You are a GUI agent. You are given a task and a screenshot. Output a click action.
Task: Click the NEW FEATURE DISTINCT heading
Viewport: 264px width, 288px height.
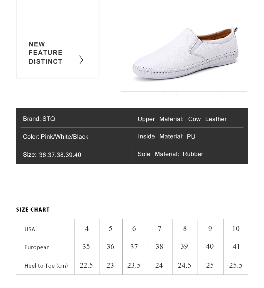pyautogui.click(x=45, y=53)
